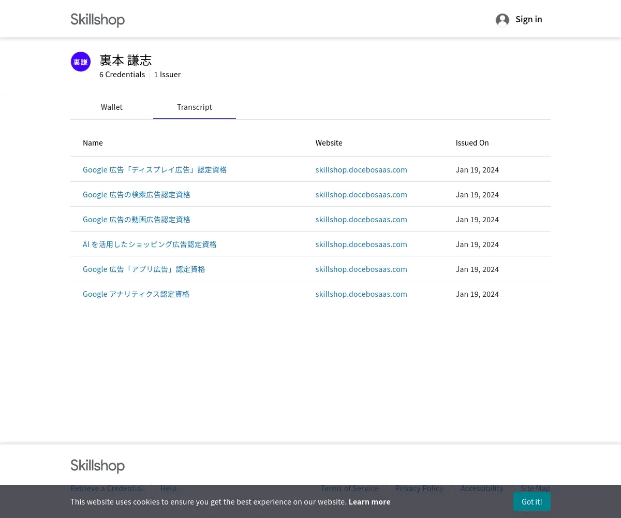Click the purple 裏謙 profile avatar

pyautogui.click(x=81, y=62)
